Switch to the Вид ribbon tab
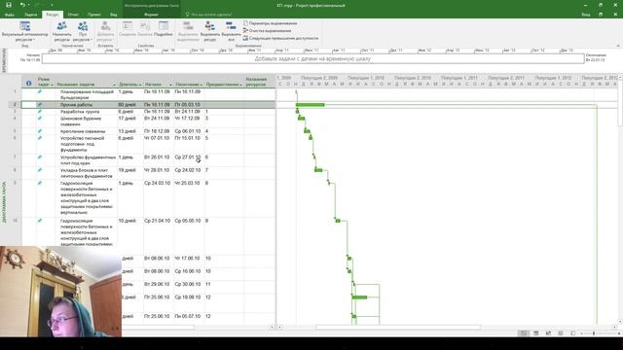Viewport: 623px width, 350px height. point(114,15)
